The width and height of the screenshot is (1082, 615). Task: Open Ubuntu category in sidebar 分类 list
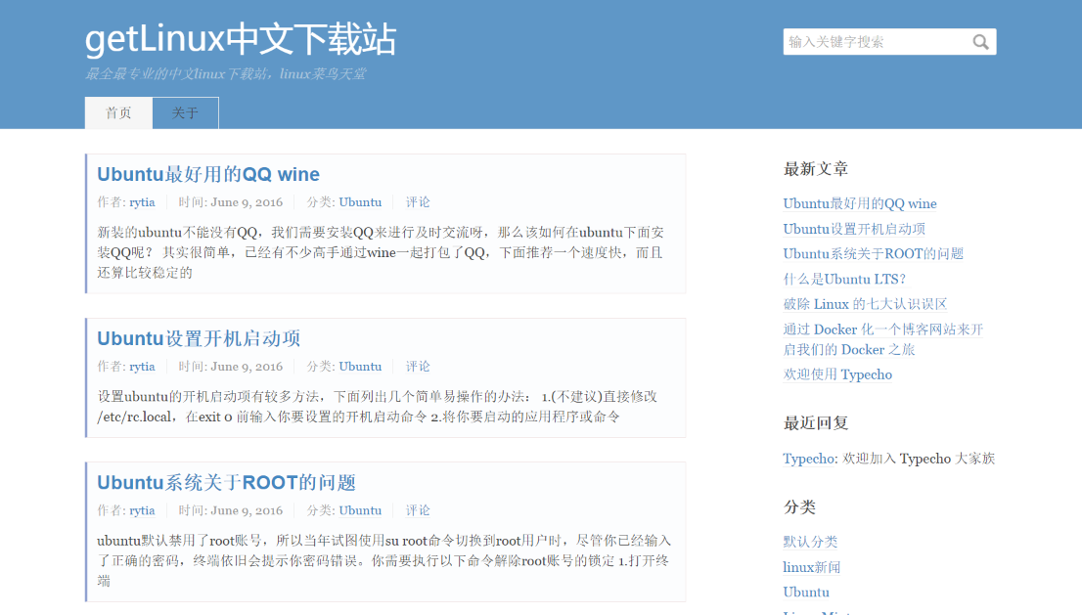pyautogui.click(x=806, y=593)
